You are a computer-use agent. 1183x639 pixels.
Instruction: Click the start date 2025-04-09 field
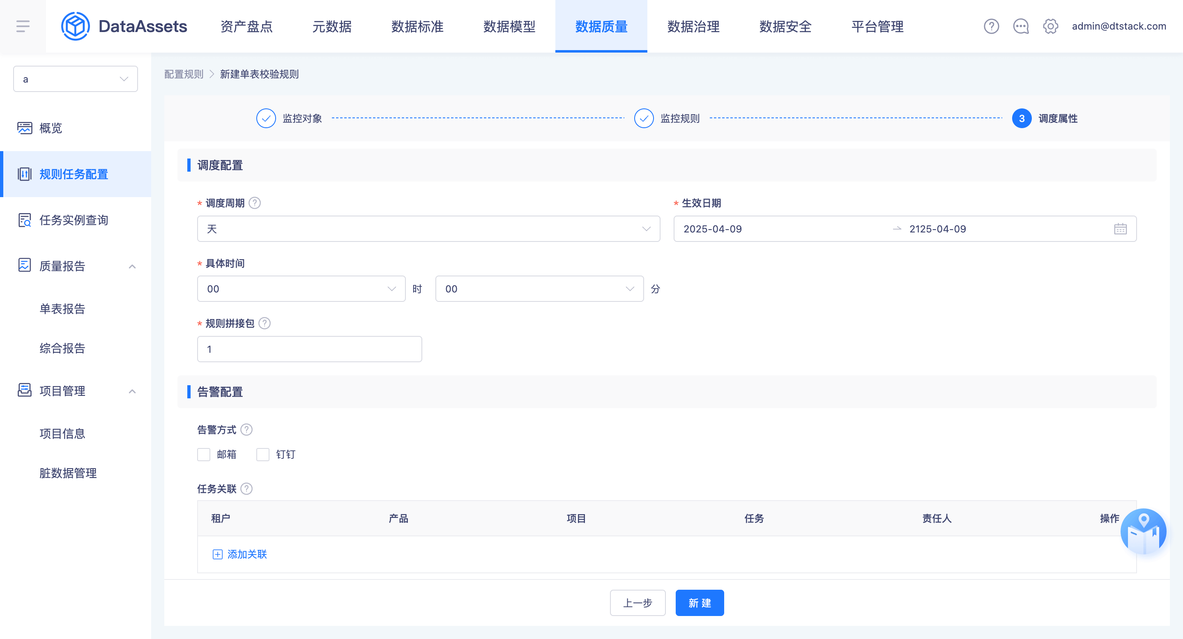coord(712,229)
